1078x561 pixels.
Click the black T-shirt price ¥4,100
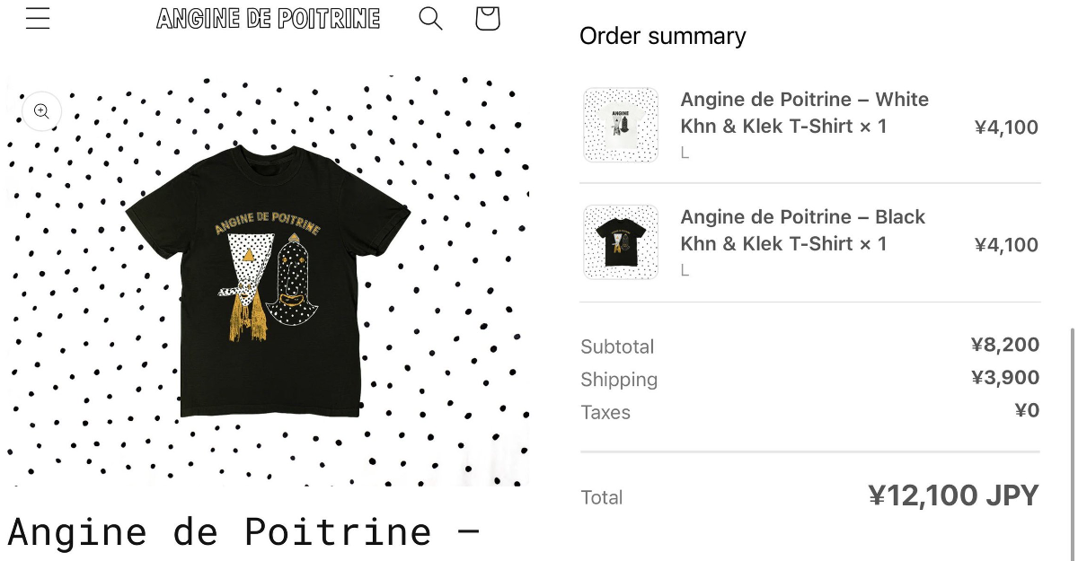1006,245
